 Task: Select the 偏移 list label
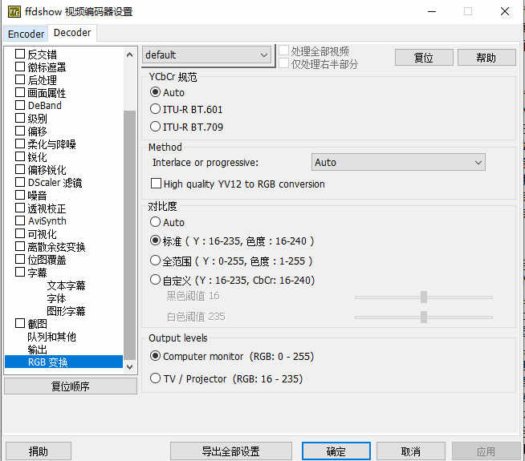(37, 131)
